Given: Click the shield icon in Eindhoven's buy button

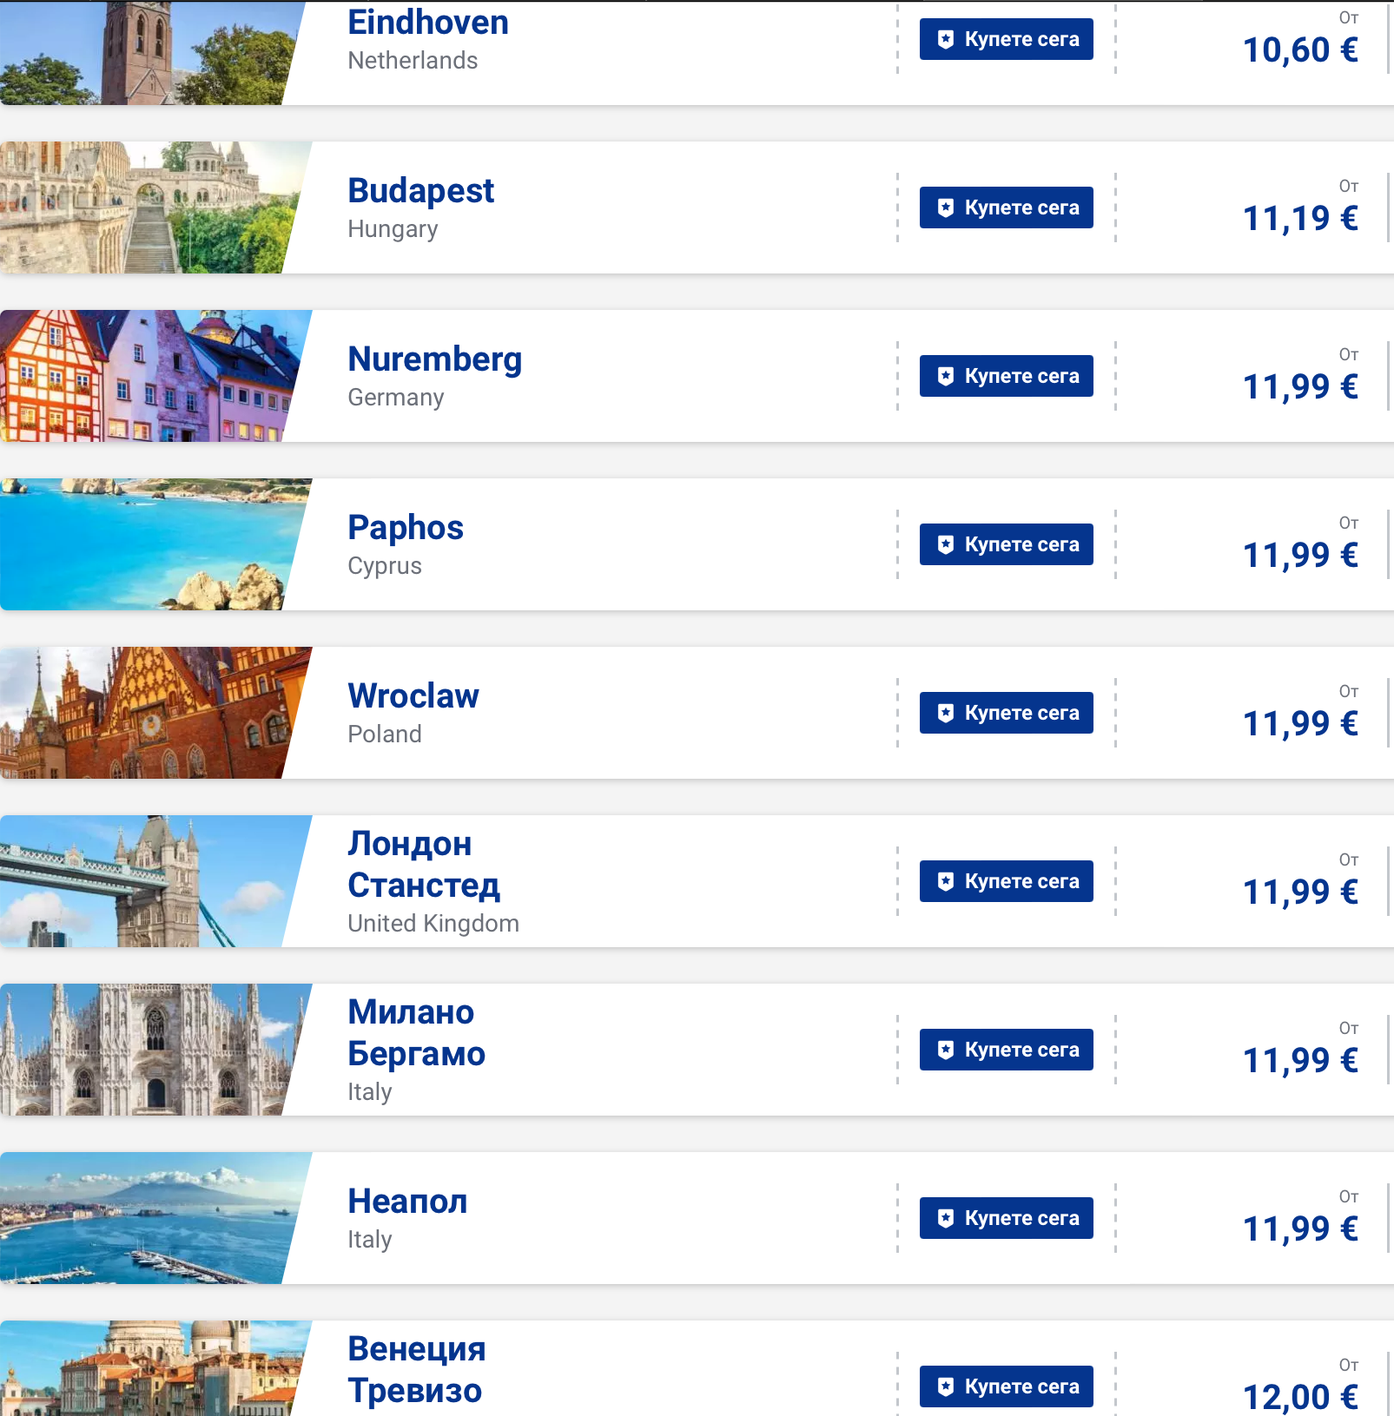Looking at the screenshot, I should coord(946,39).
